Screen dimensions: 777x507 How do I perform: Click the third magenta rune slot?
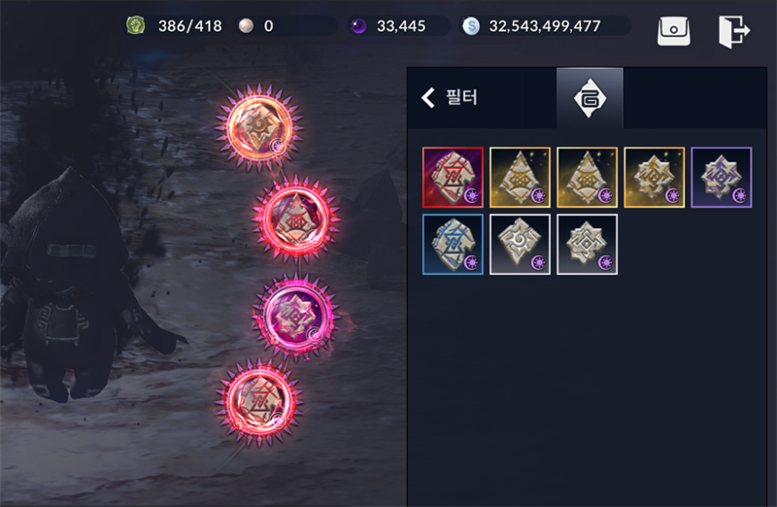point(296,316)
